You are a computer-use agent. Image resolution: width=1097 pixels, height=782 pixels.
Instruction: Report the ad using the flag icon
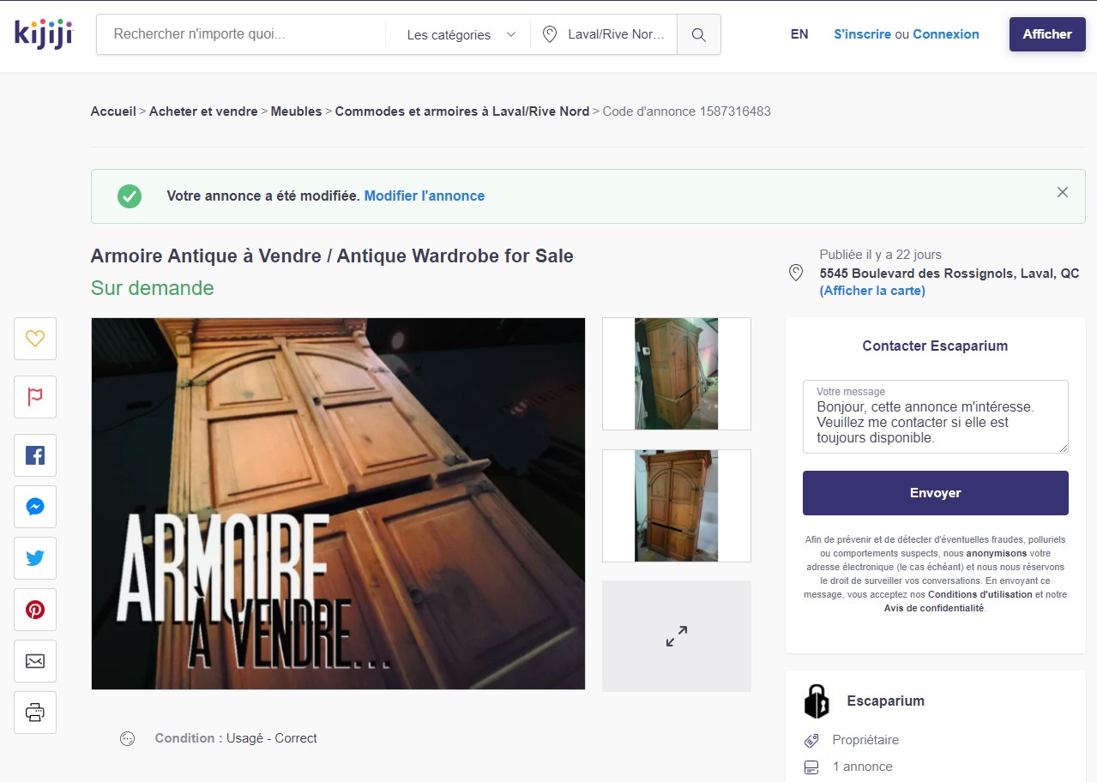(34, 396)
